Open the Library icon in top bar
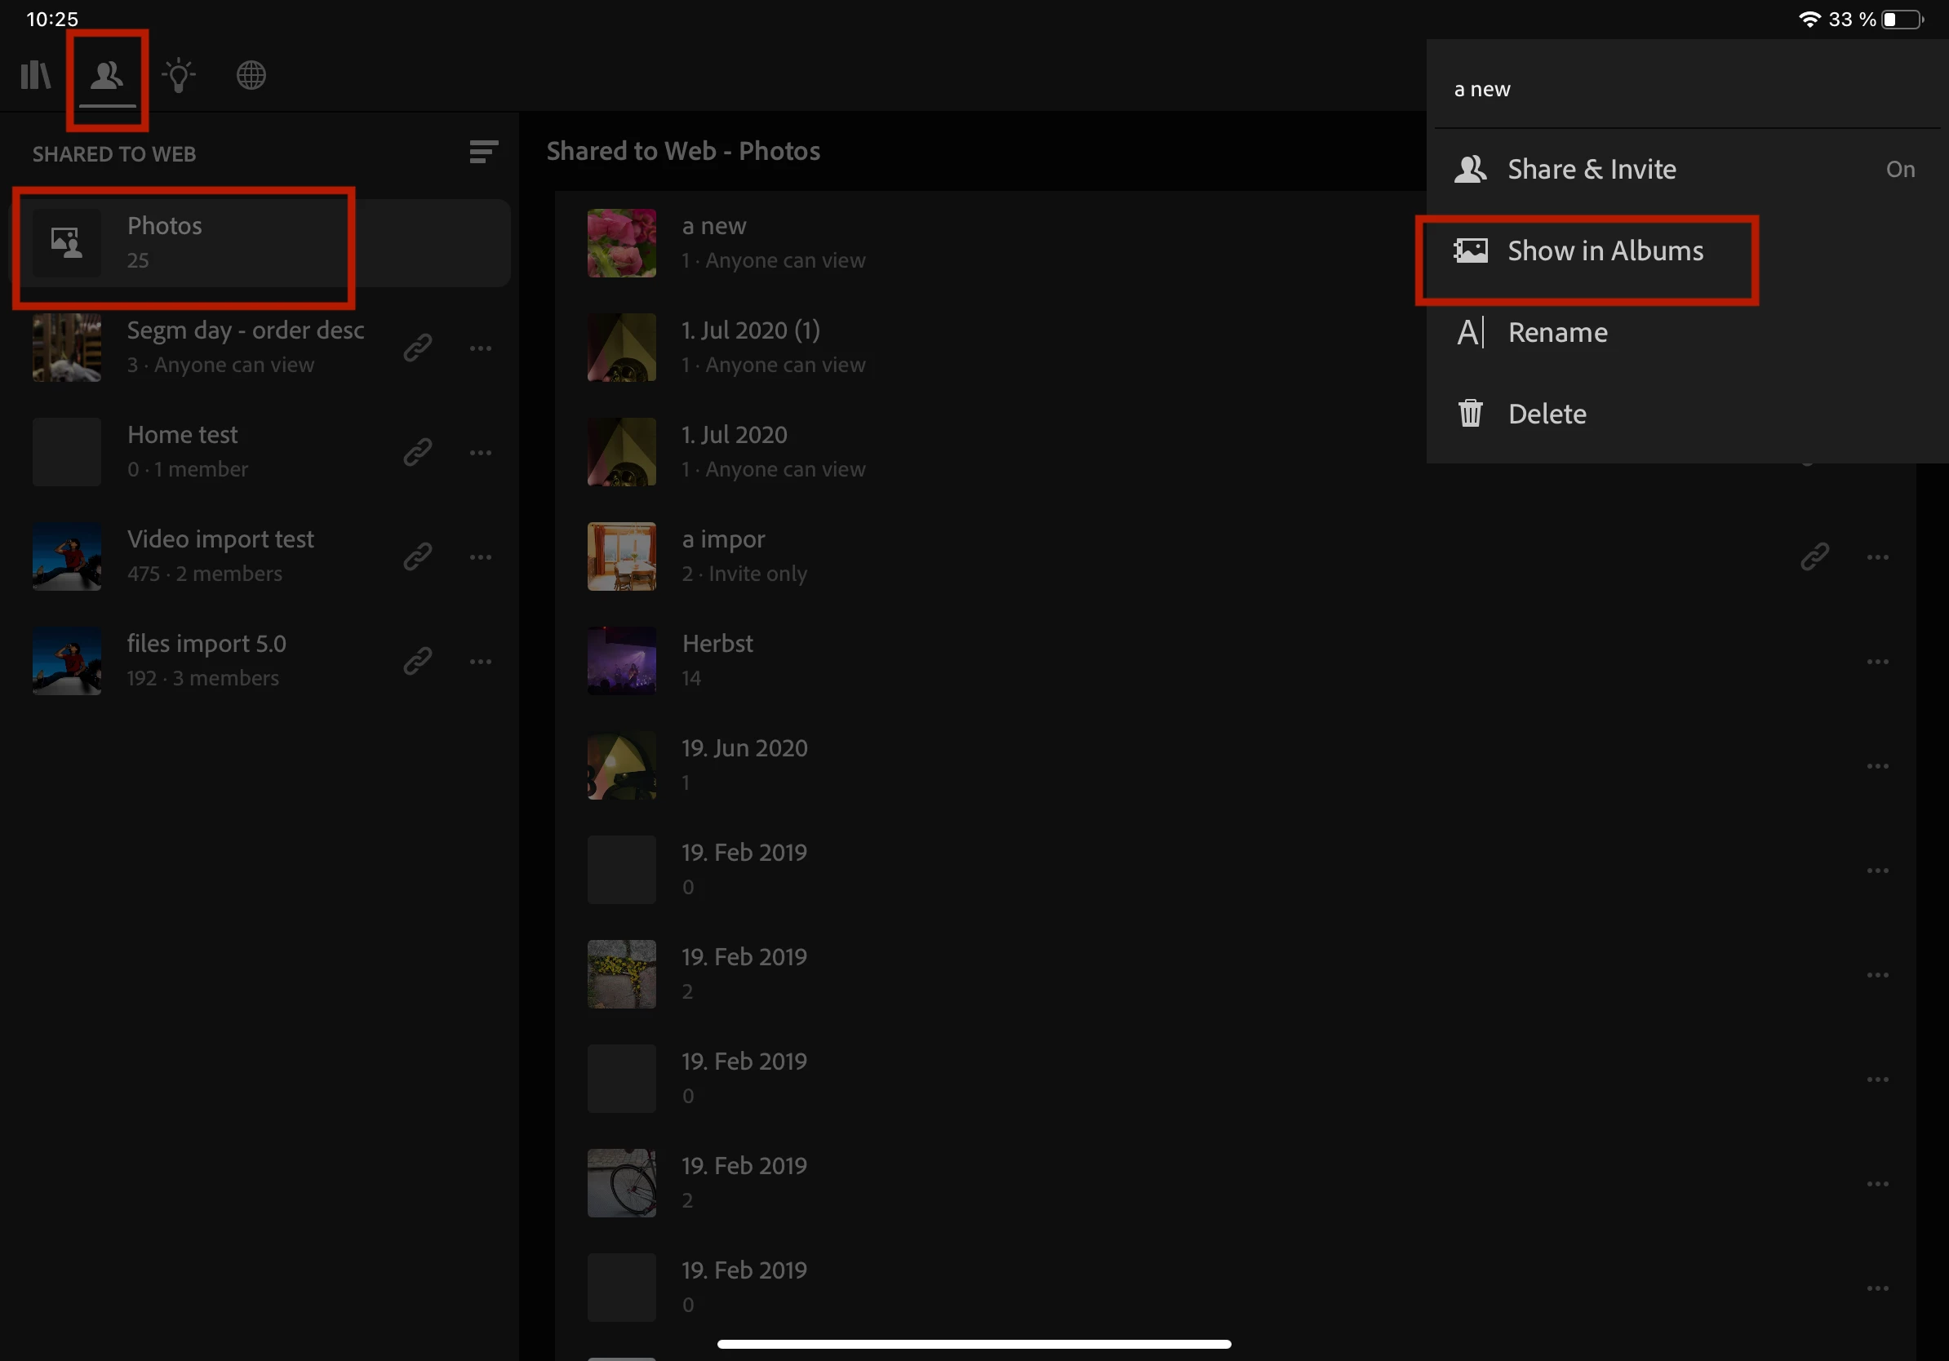 (36, 75)
